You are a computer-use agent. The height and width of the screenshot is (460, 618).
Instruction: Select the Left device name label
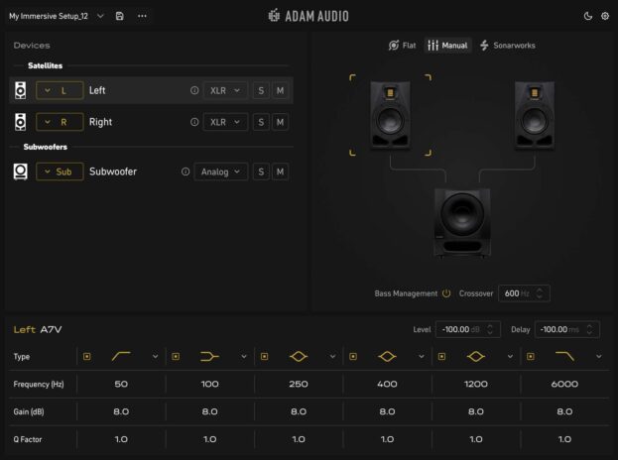click(x=97, y=90)
